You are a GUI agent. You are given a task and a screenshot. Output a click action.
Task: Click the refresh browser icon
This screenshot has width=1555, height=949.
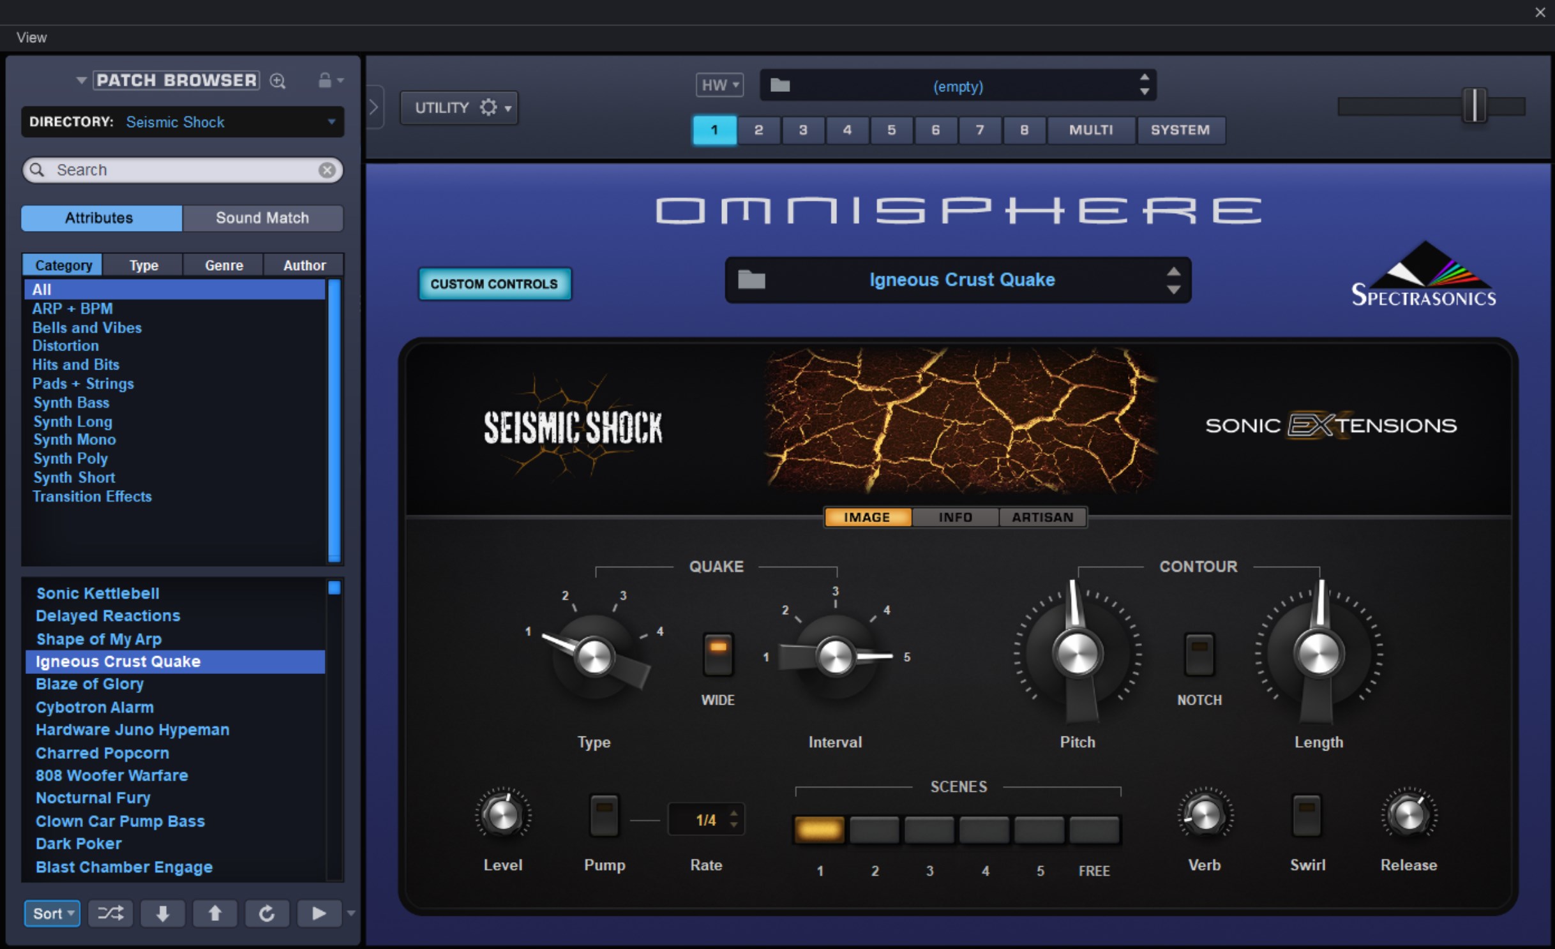click(x=267, y=913)
